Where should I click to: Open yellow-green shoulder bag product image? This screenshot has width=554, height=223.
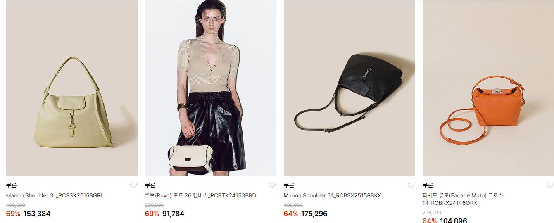tap(72, 88)
